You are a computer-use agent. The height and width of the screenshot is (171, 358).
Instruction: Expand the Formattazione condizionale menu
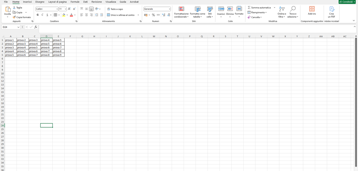tap(181, 12)
